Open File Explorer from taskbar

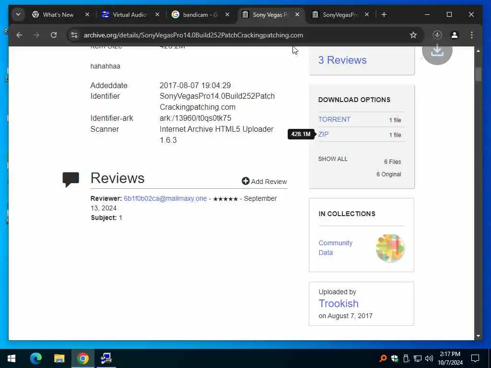point(59,358)
